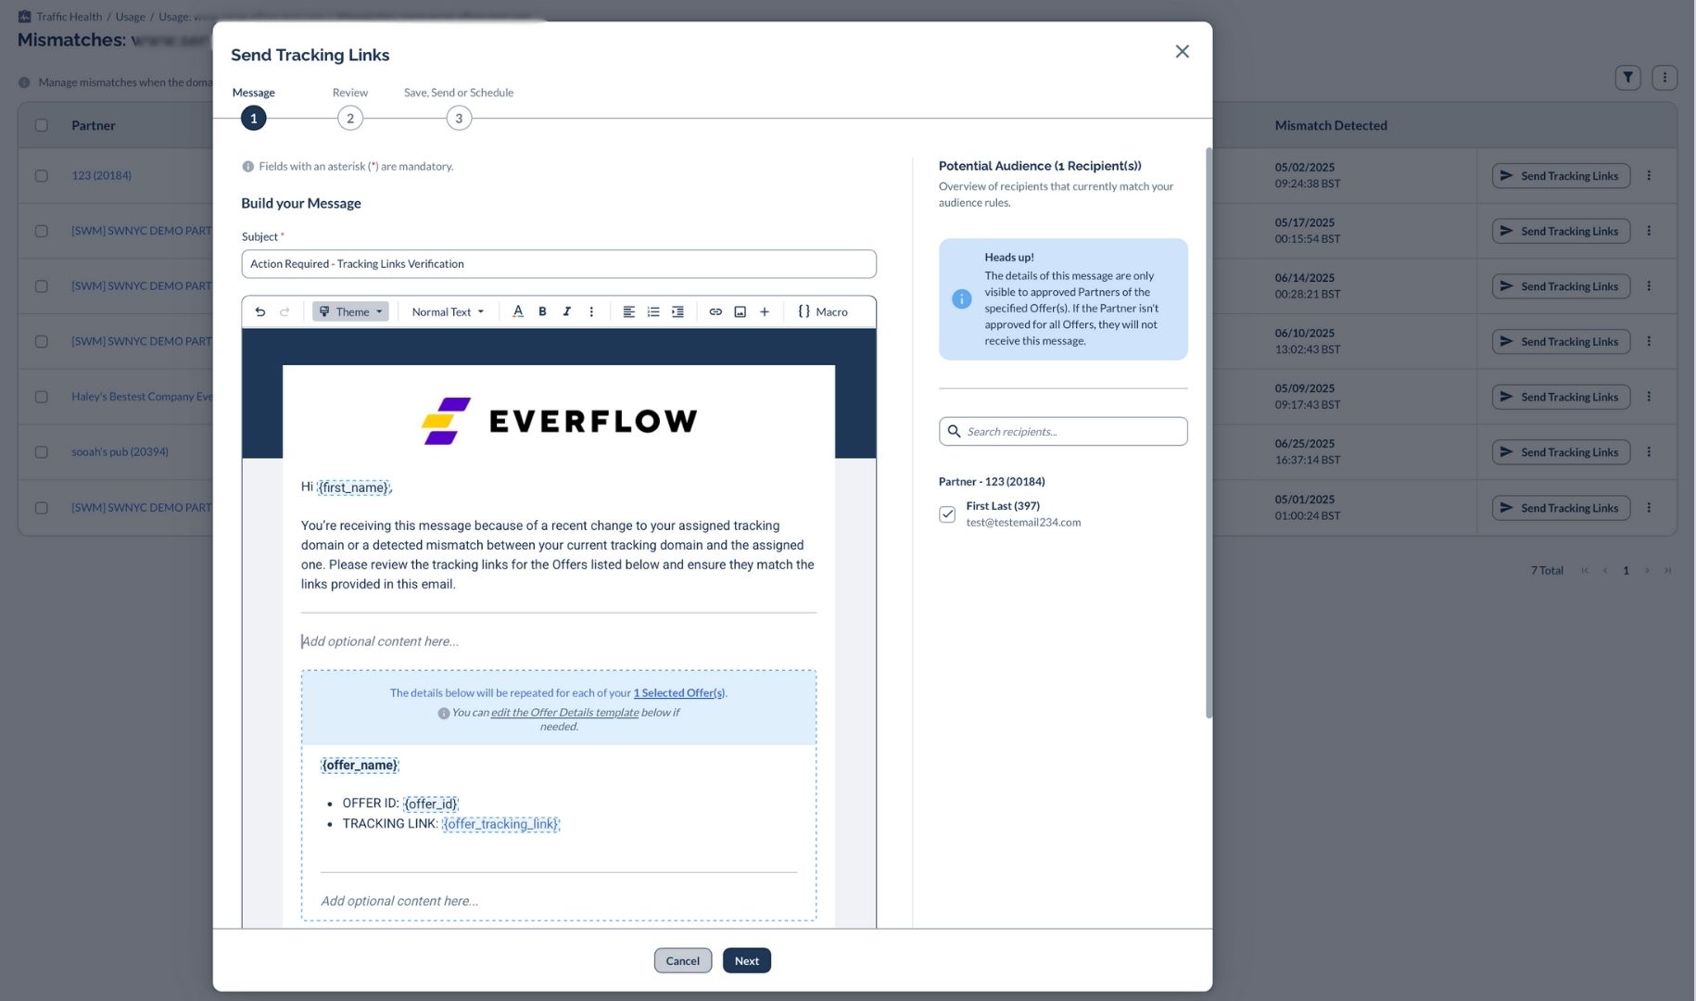Click the search magnifier icon in recipients field

pyautogui.click(x=954, y=432)
